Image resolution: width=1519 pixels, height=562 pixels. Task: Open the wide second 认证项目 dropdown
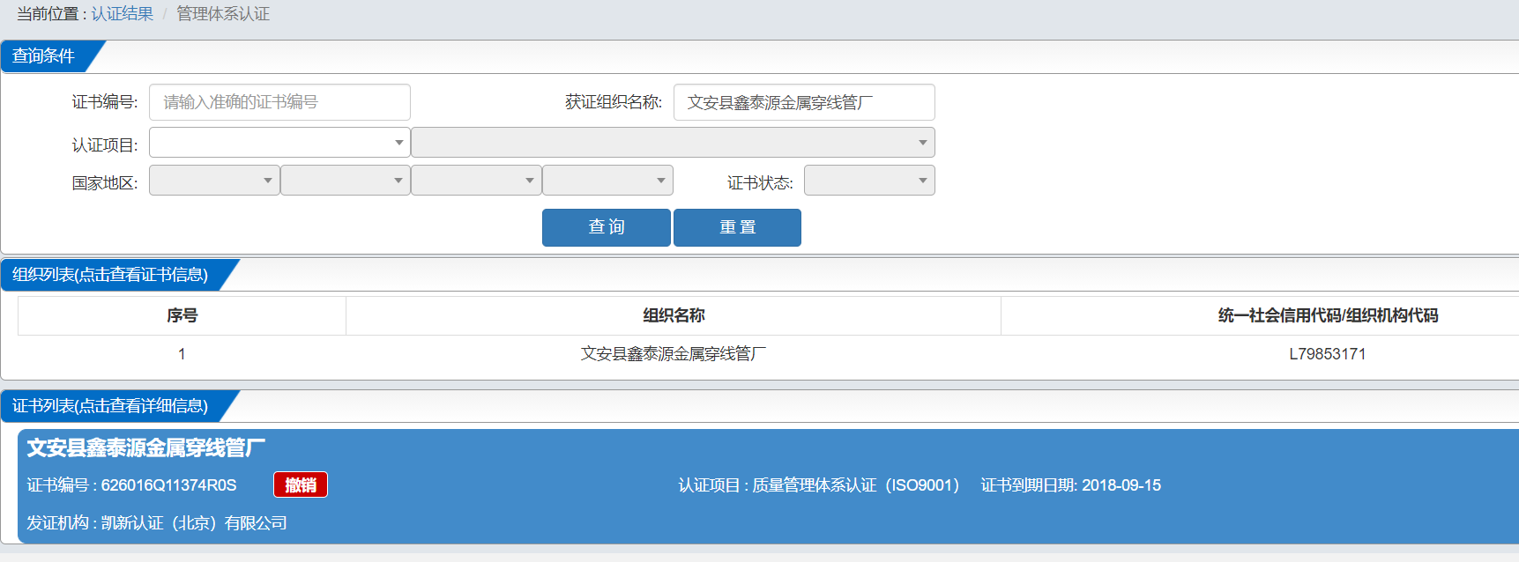(673, 143)
